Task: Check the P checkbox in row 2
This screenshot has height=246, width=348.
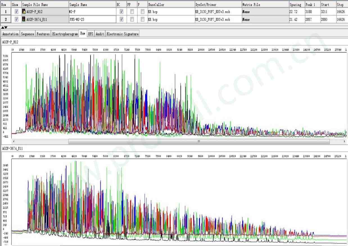Action: (x=143, y=19)
